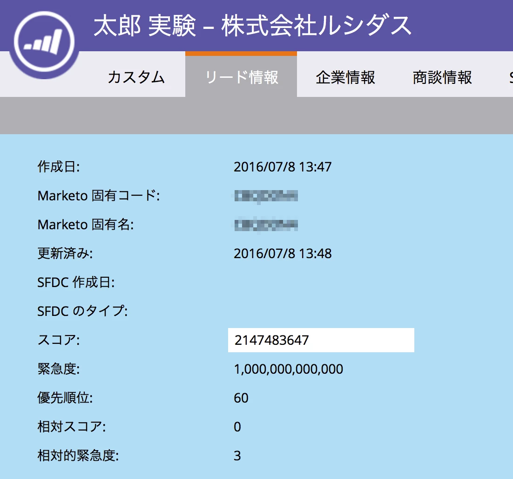Click the 緊急度 value 1,000,000,000,000
Image resolution: width=513 pixels, height=479 pixels.
pos(289,370)
